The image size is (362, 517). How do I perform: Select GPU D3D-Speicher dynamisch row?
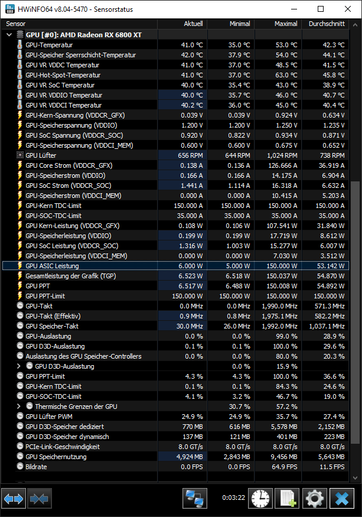coord(175,437)
